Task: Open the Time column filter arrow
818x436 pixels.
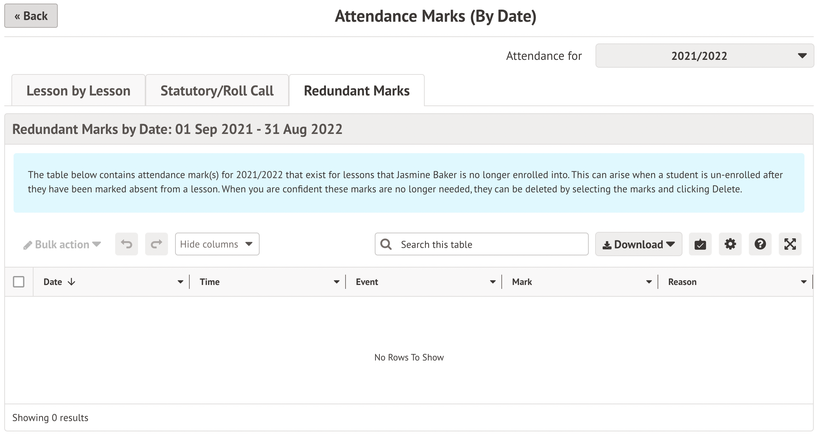Action: [x=336, y=282]
